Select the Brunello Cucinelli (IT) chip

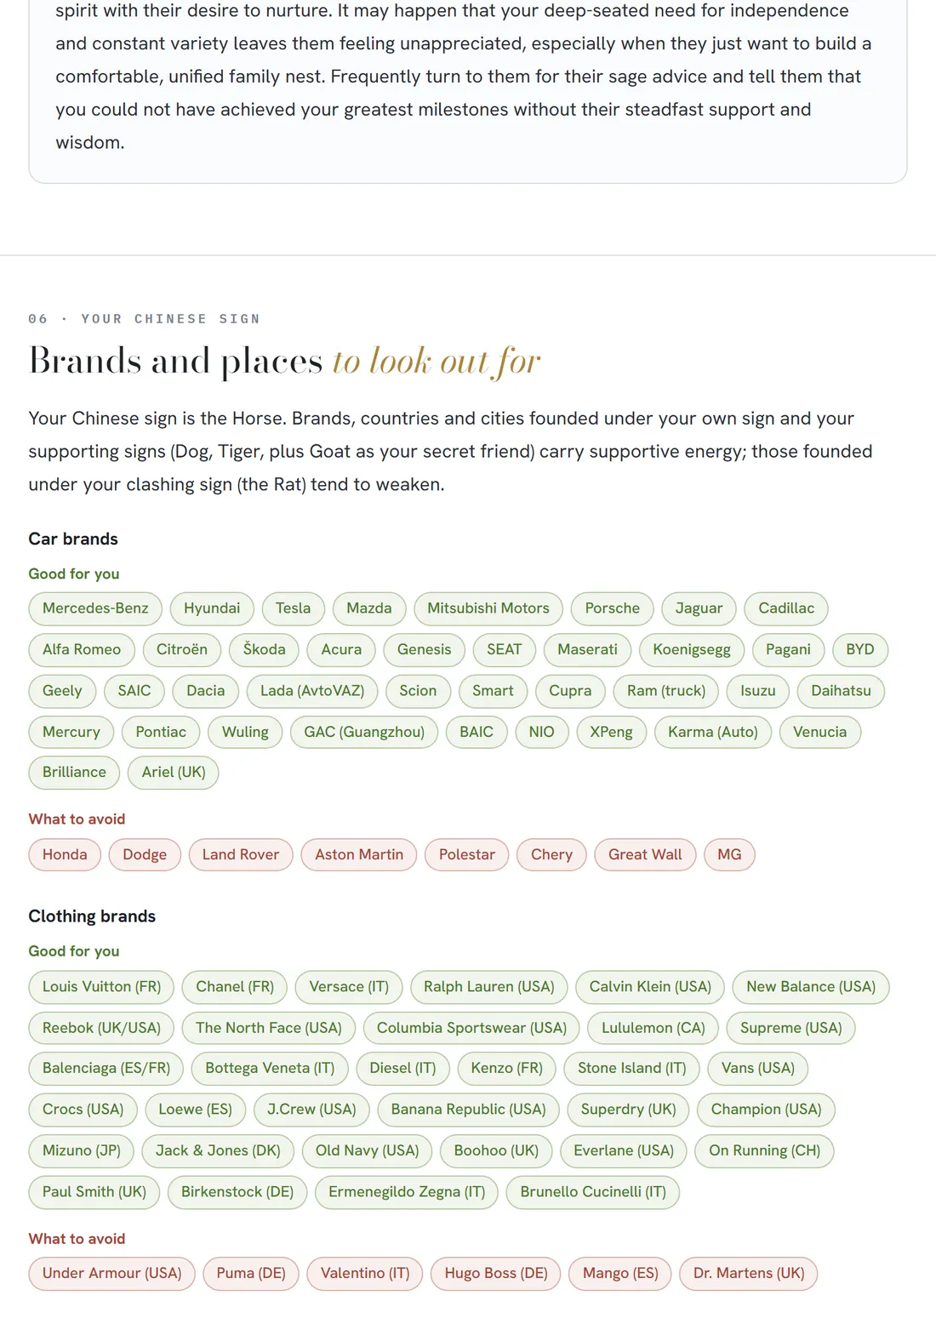click(x=593, y=1192)
